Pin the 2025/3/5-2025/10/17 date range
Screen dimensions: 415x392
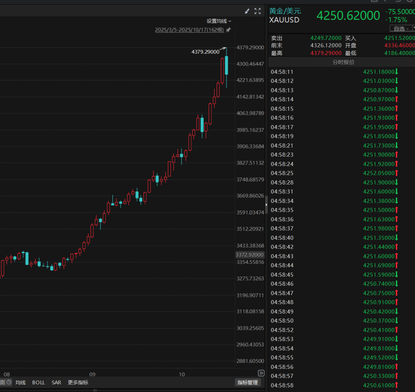tap(228, 30)
